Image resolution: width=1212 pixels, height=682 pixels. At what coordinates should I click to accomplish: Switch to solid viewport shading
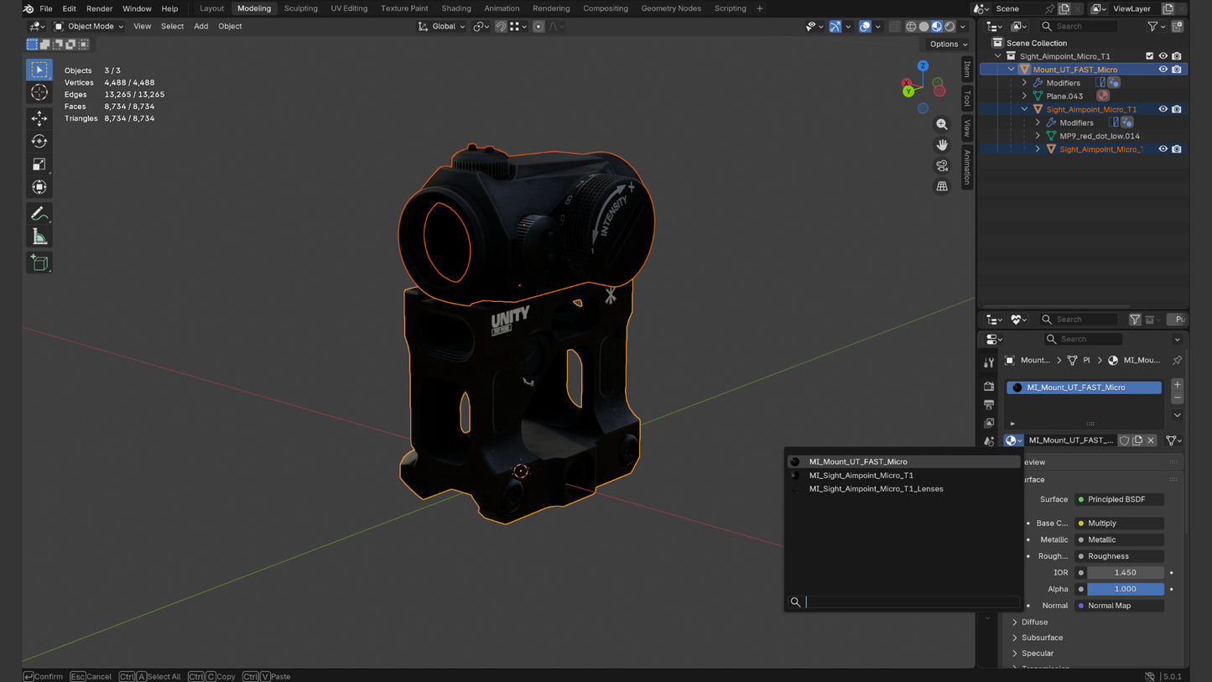tap(923, 26)
